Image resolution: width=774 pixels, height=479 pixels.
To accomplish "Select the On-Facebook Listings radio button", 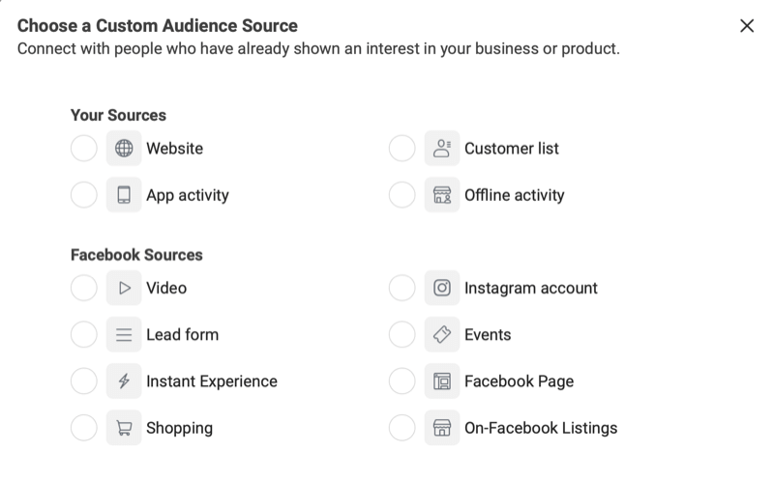I will click(x=402, y=428).
